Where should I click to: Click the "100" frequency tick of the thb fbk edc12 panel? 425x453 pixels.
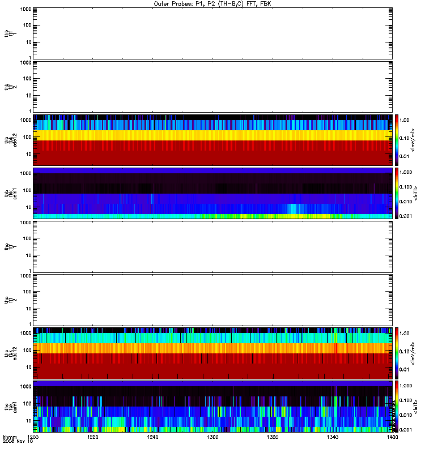click(x=27, y=137)
